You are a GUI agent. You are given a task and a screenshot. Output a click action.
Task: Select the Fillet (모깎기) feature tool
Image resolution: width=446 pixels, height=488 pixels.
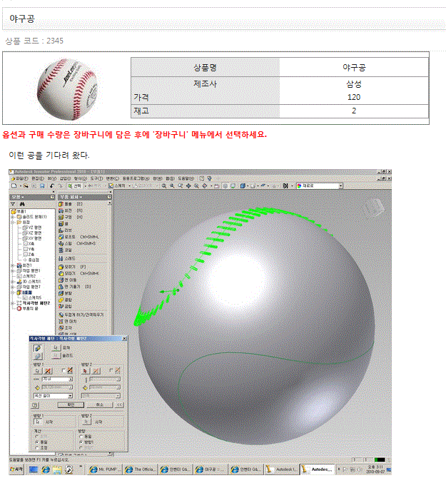point(72,267)
